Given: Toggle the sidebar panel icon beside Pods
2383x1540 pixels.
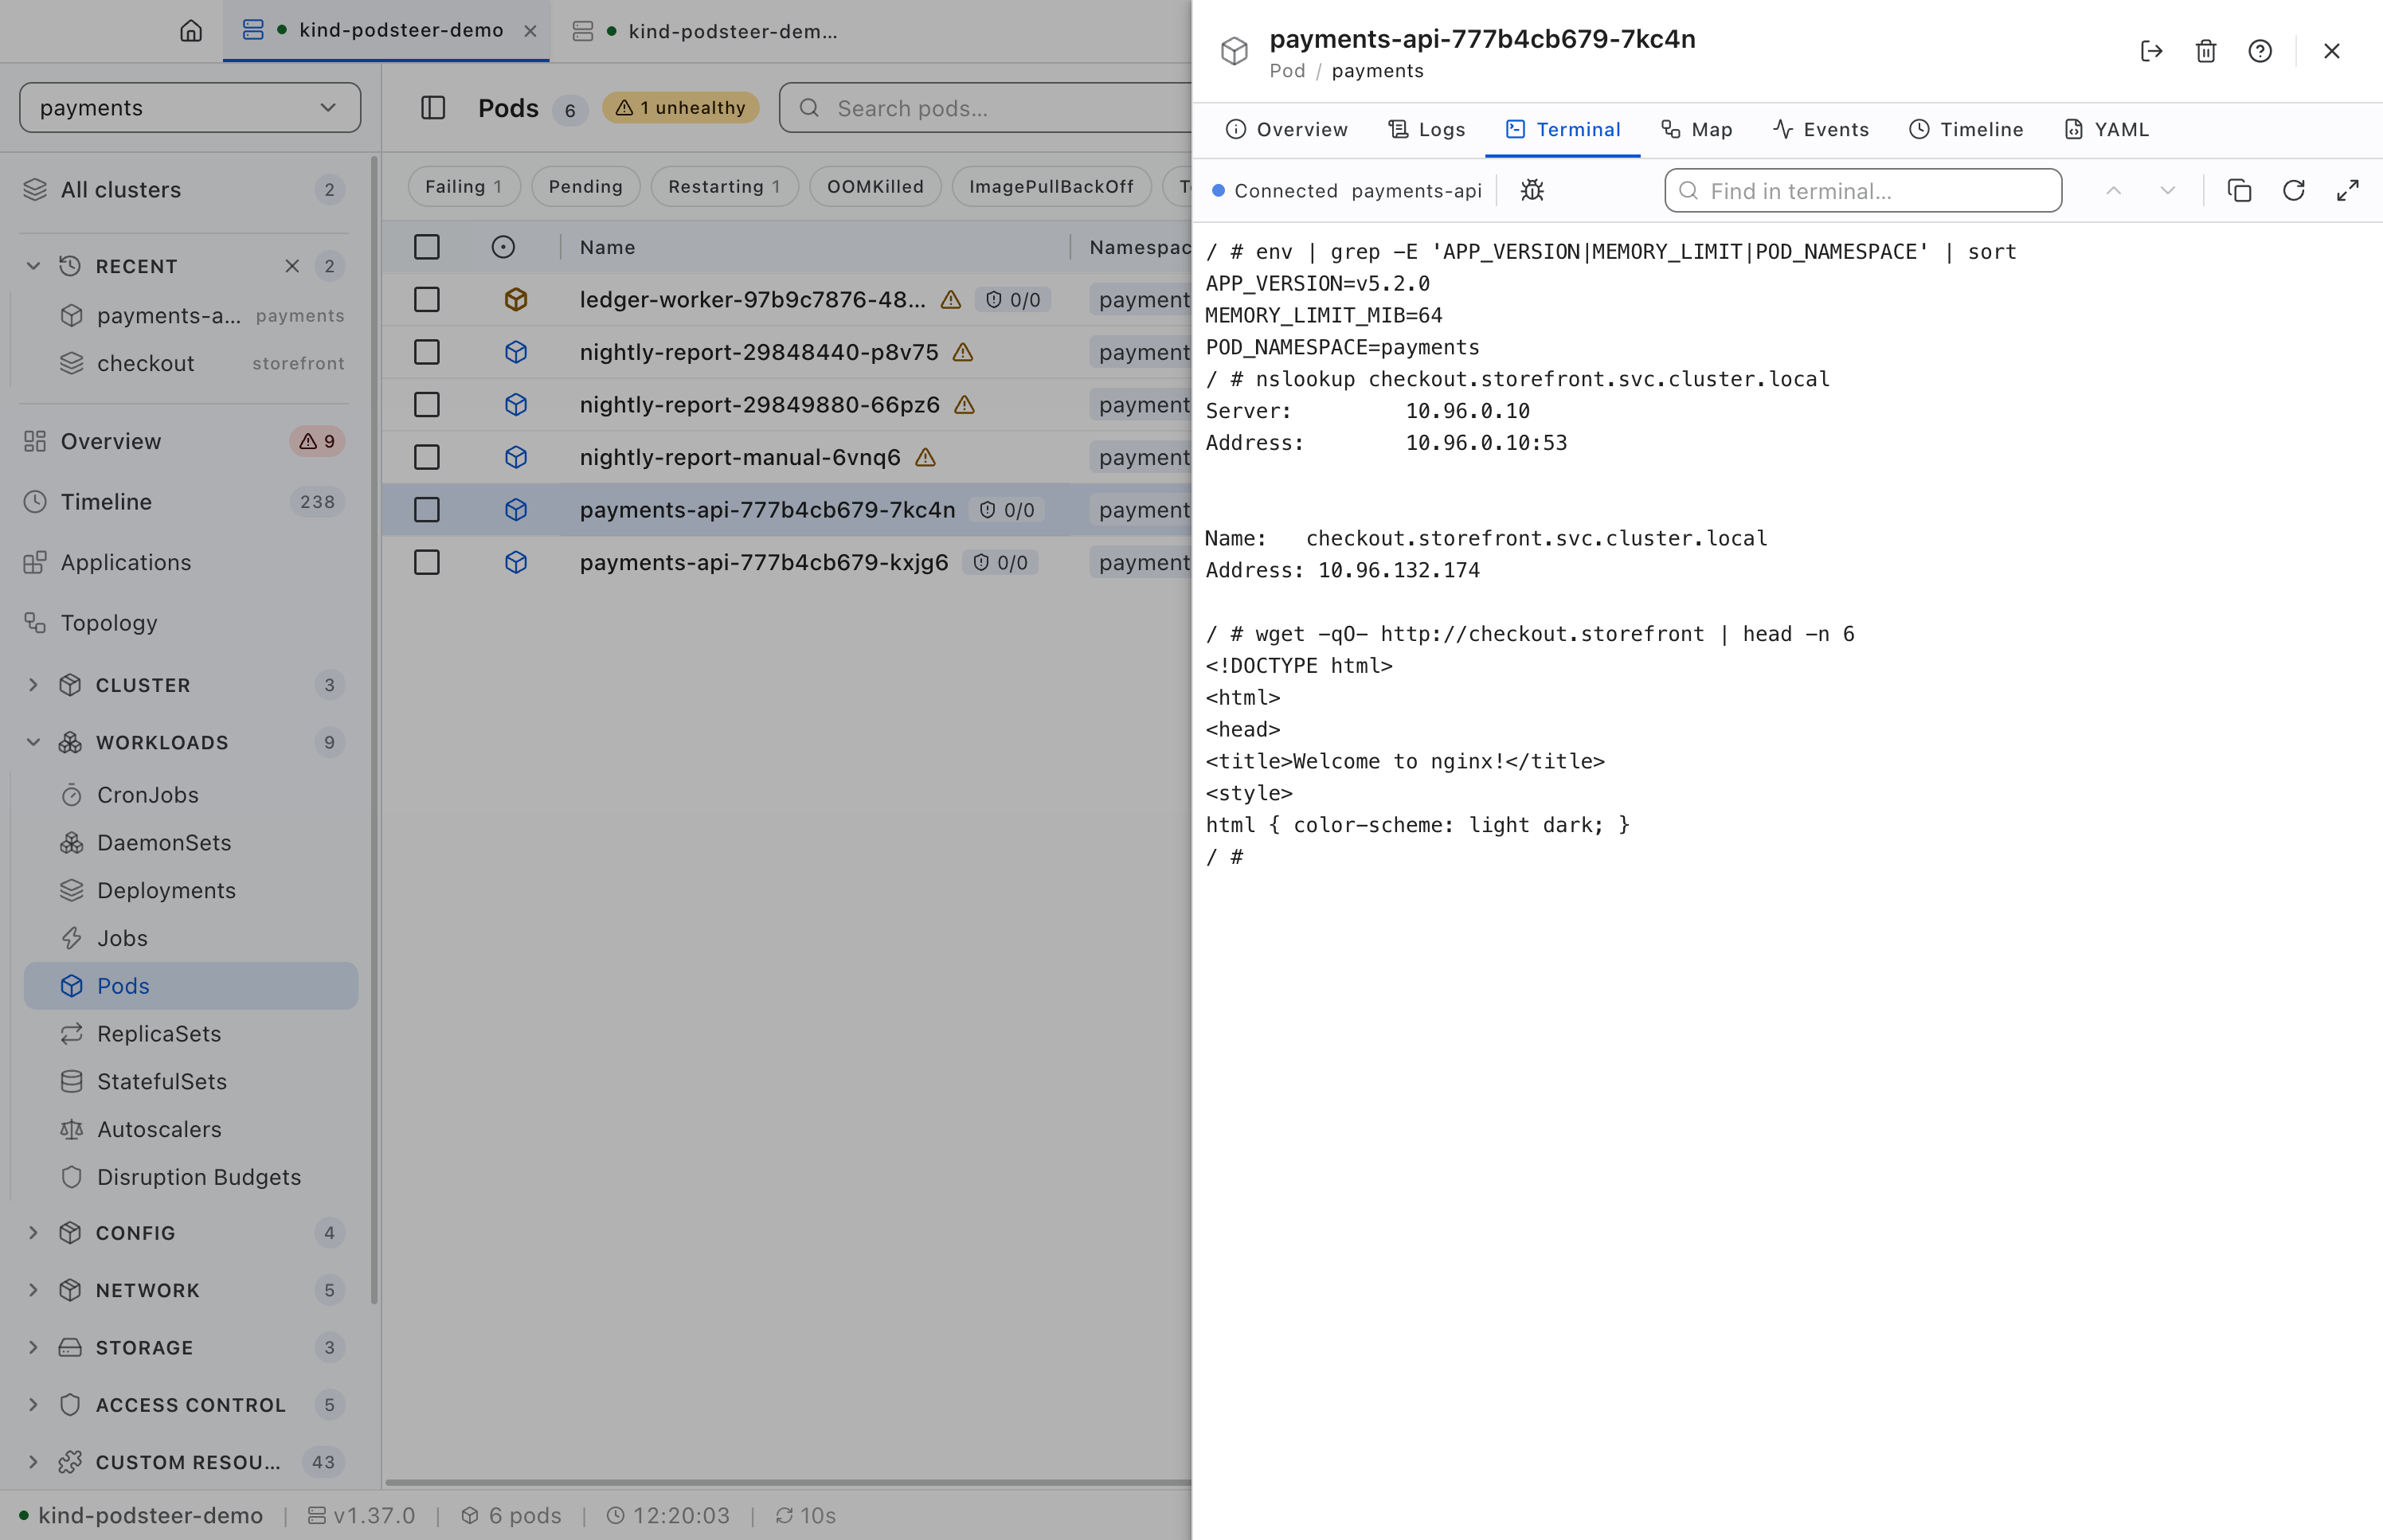Looking at the screenshot, I should [433, 108].
